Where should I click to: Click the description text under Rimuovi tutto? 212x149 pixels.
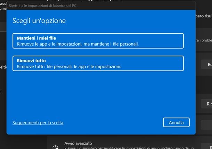coord(69,66)
